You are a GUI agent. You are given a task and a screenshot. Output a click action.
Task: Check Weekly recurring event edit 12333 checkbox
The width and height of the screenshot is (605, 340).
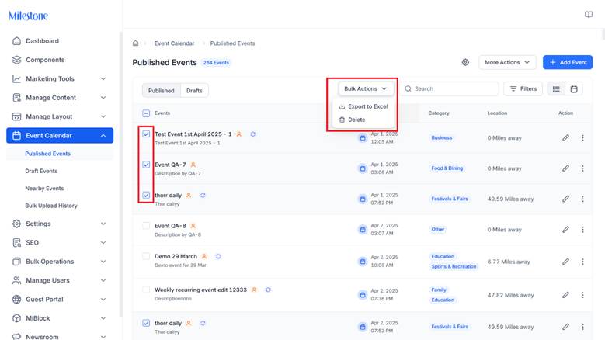tap(146, 290)
